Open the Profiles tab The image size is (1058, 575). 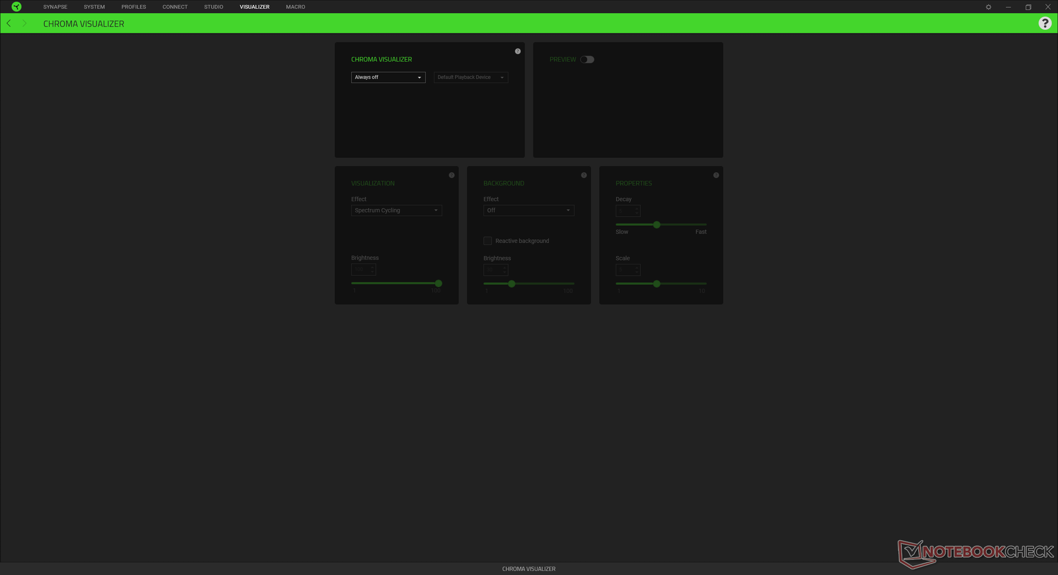coord(134,7)
